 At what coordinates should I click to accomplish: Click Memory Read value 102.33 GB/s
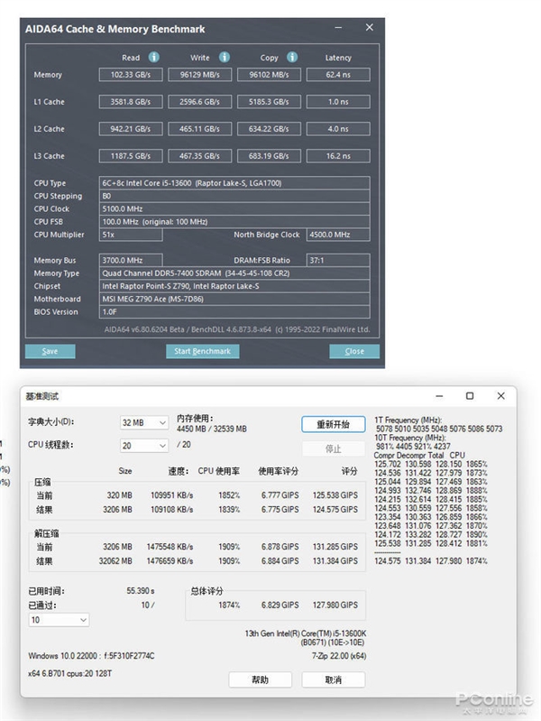(x=131, y=75)
